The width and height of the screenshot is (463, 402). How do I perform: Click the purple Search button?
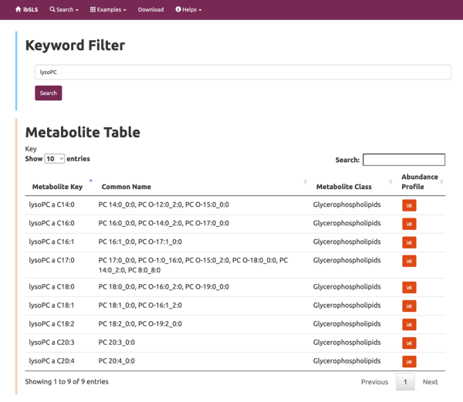pos(49,93)
